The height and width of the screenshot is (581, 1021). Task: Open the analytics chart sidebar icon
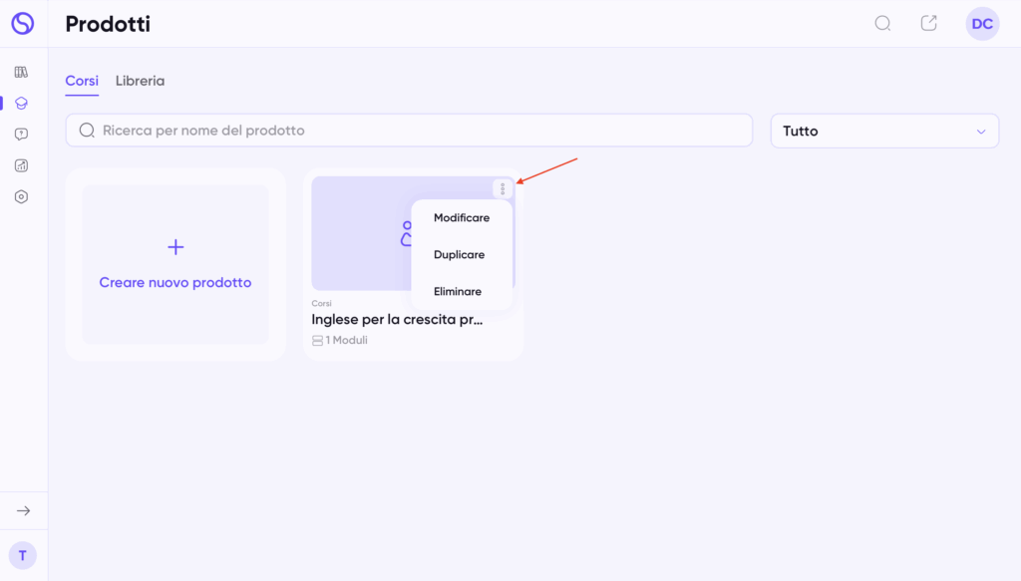pyautogui.click(x=21, y=165)
